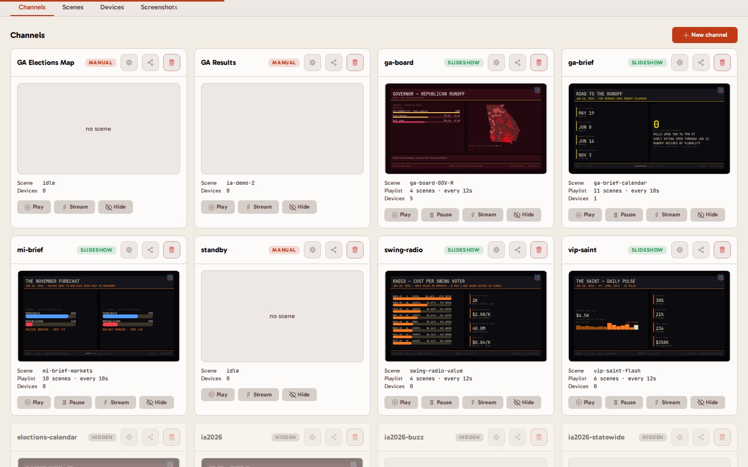
Task: Delete the ia2026-buzz channel
Action: click(x=539, y=437)
